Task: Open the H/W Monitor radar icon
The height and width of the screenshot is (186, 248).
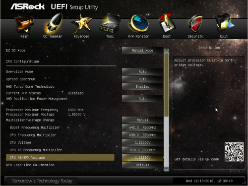Action: pyautogui.click(x=138, y=23)
